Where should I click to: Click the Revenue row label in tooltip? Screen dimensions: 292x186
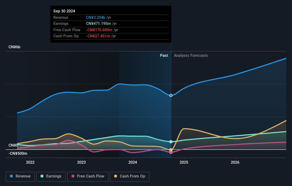[61, 17]
